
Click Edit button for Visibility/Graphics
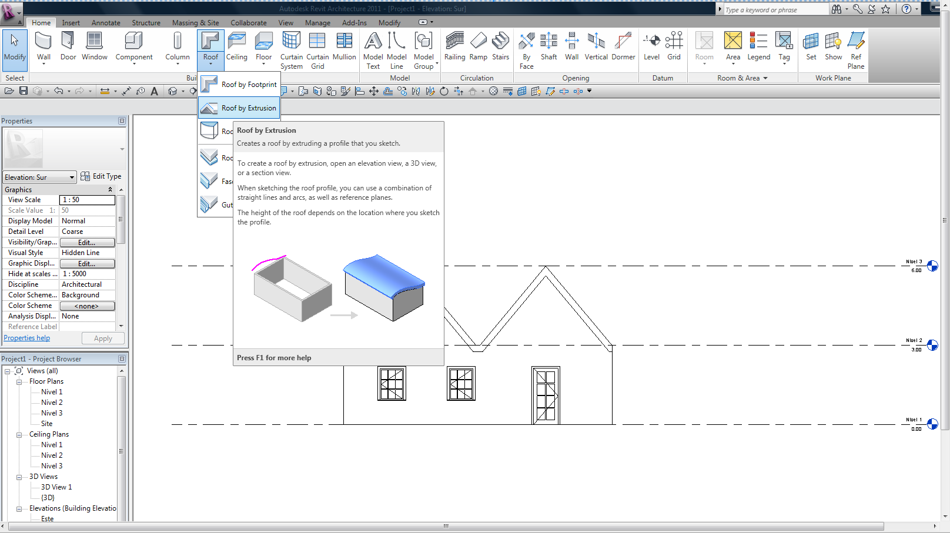pos(87,243)
